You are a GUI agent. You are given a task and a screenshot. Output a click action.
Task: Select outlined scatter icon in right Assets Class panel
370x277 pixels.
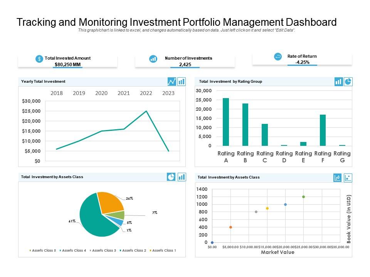(x=348, y=178)
